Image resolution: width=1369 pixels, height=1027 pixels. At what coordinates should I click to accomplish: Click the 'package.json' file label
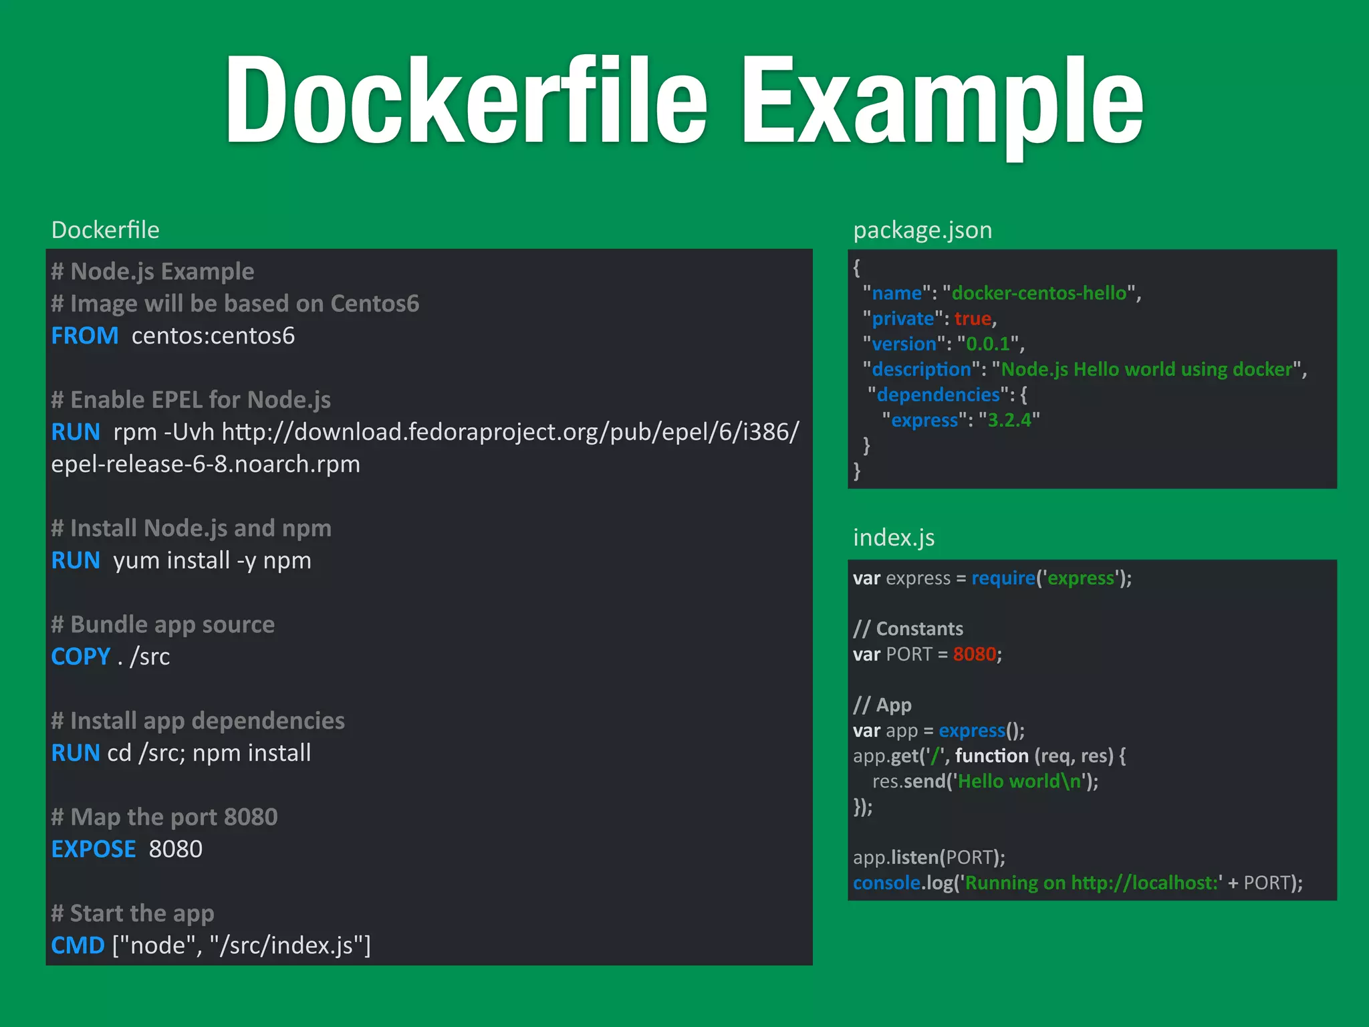click(x=922, y=231)
